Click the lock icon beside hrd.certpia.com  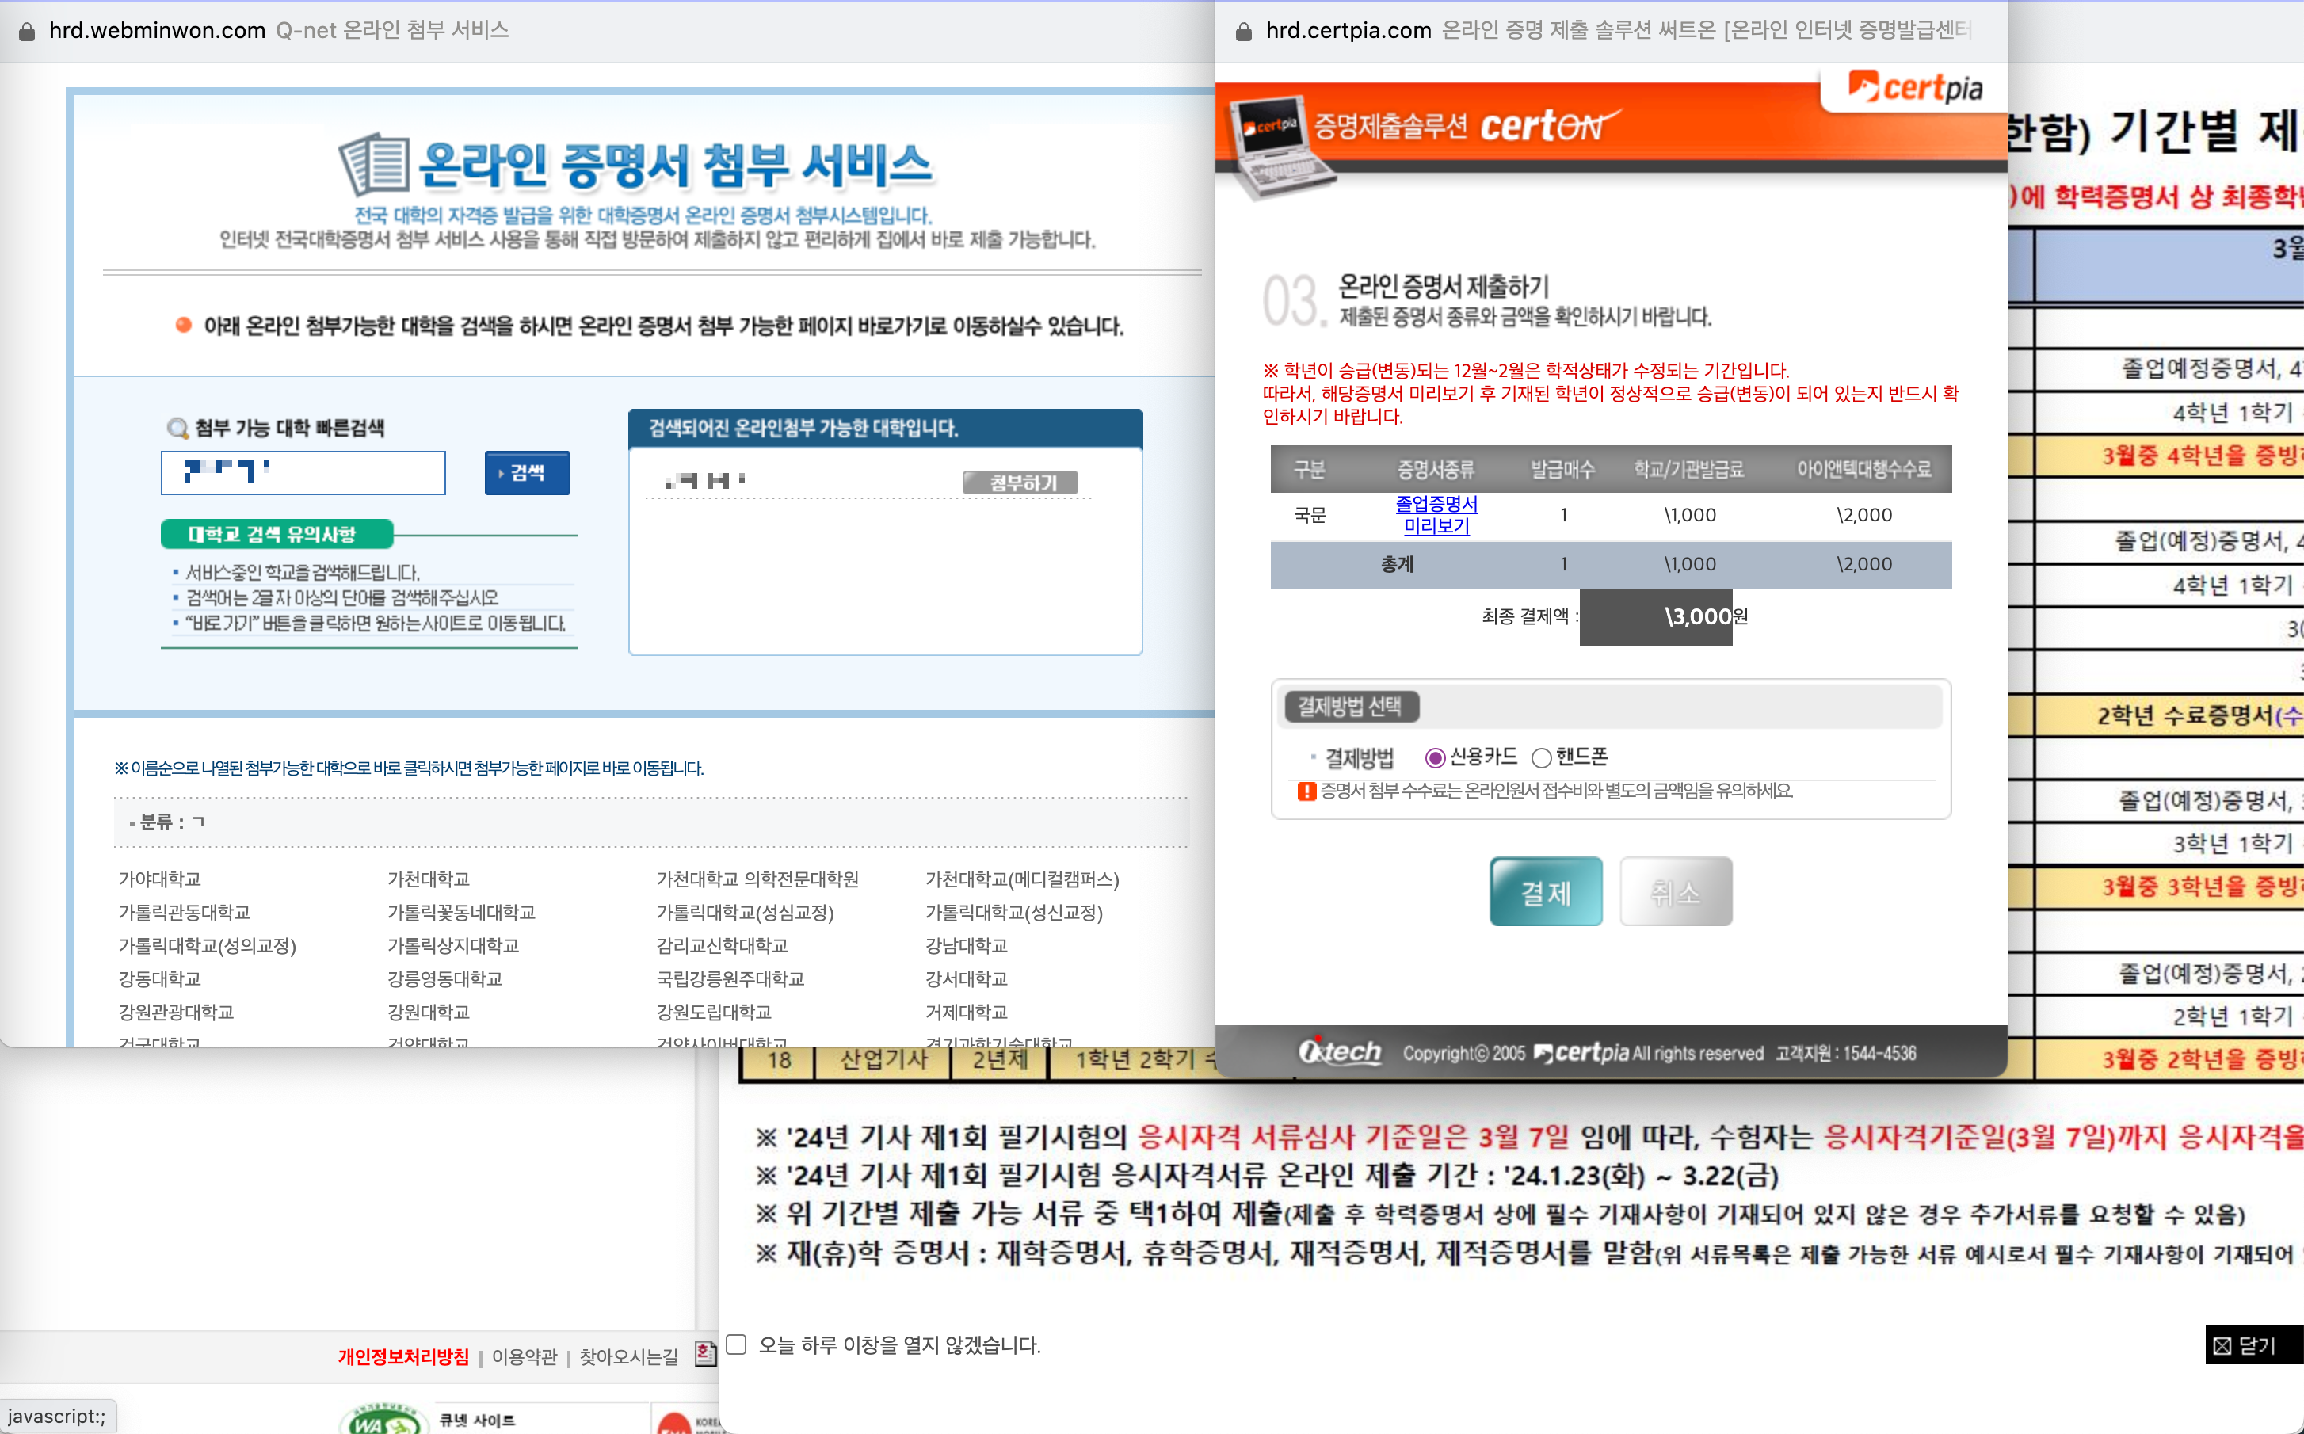coord(1243,32)
